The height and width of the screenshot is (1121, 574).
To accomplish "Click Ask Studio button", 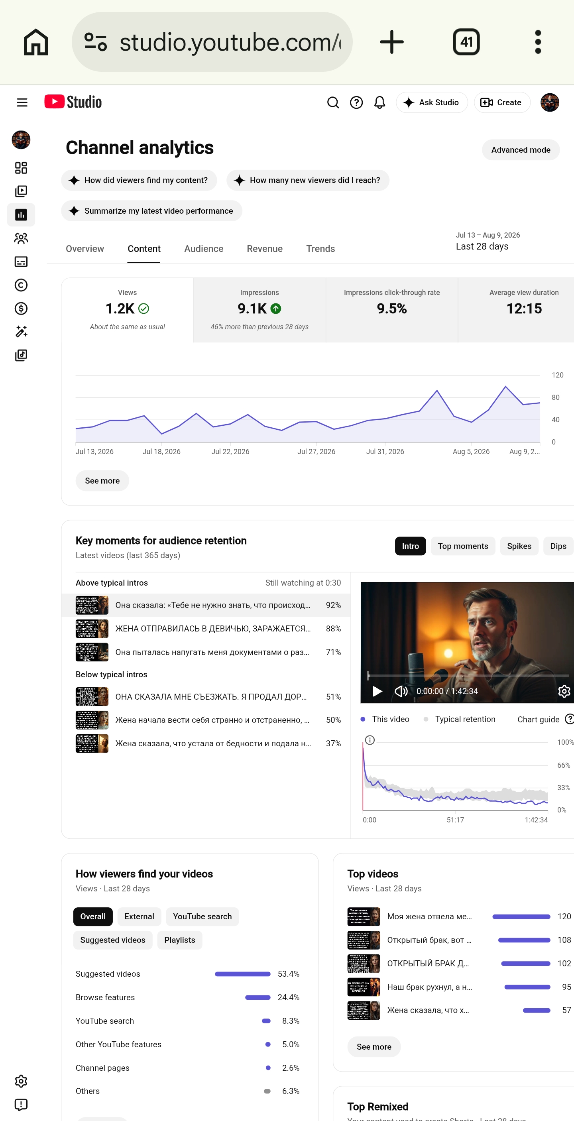I will [432, 103].
